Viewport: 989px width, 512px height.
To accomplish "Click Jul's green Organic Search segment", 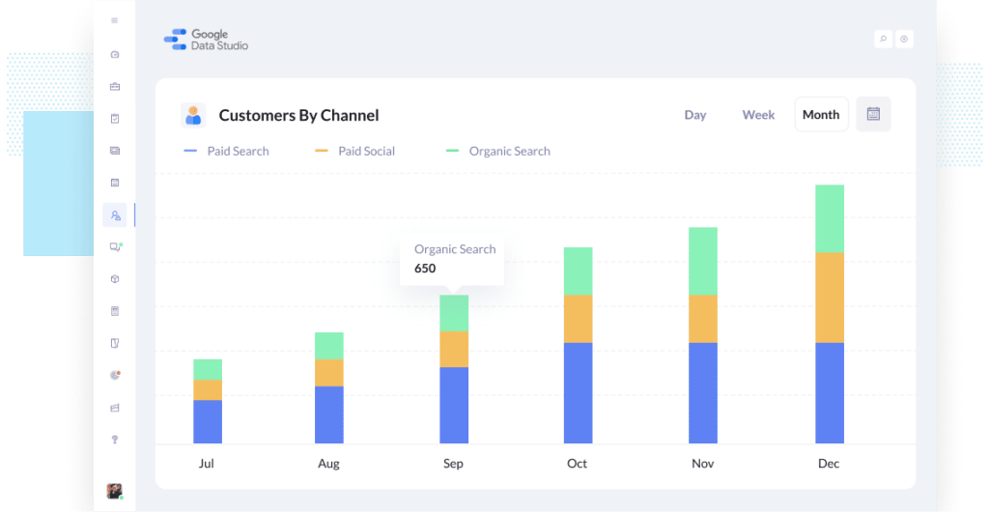I will pos(208,369).
